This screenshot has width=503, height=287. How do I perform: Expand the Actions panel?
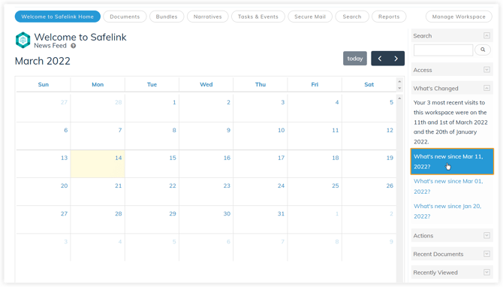(486, 235)
